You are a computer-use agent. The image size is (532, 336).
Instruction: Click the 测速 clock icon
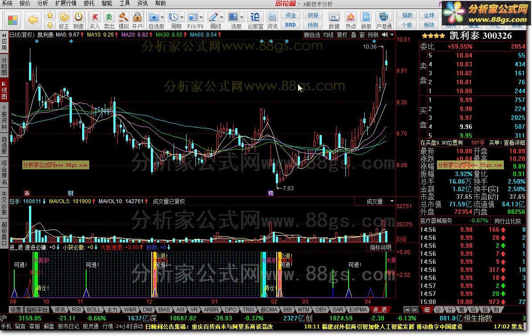pos(79,16)
